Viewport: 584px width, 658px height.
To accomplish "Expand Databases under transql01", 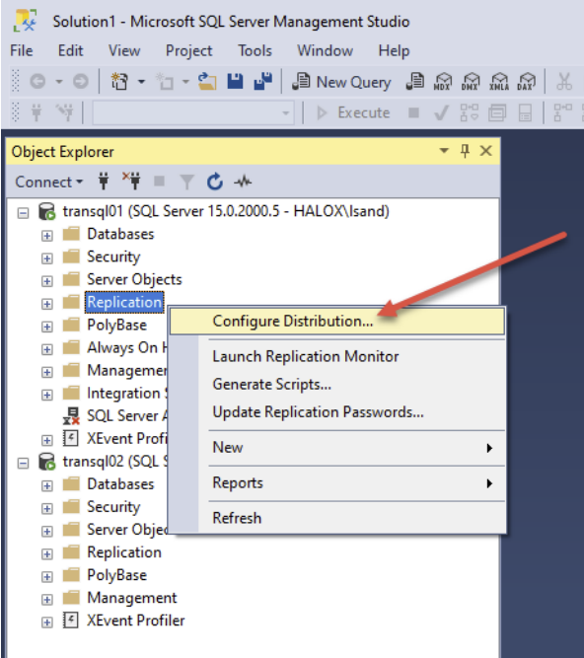I will (47, 236).
